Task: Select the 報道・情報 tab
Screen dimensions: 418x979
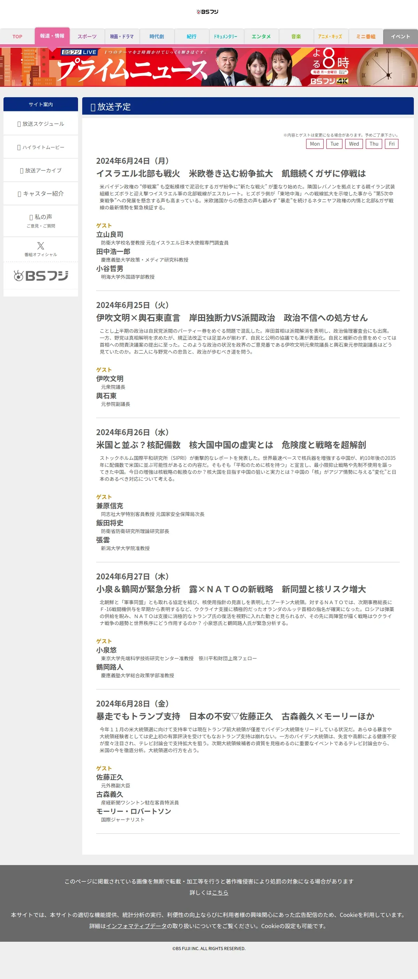Action: (x=52, y=36)
